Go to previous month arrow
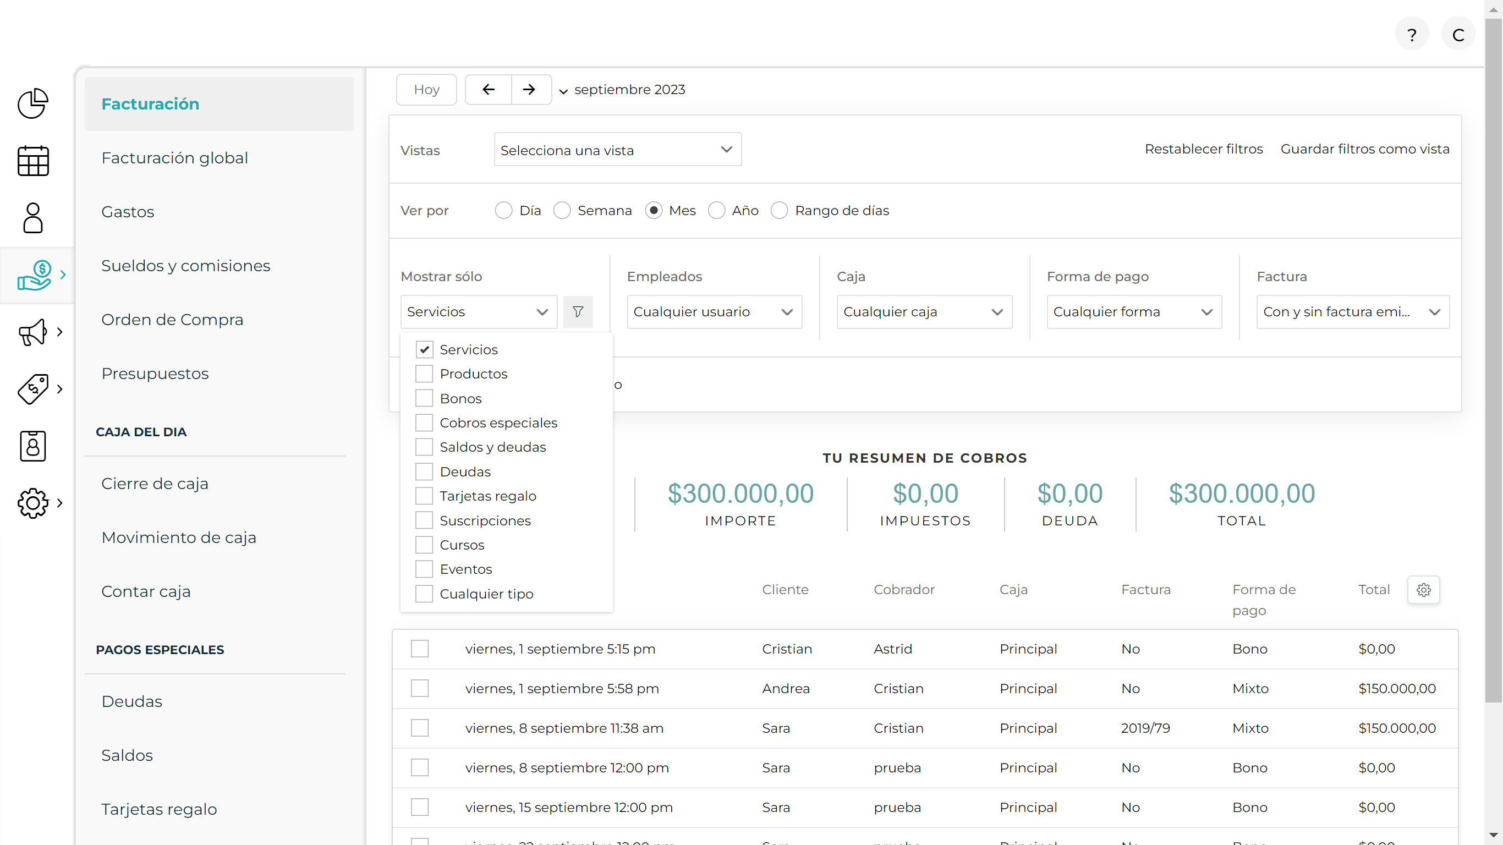 click(489, 89)
